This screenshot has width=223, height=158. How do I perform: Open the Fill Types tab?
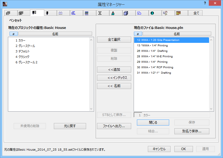tap(76, 13)
